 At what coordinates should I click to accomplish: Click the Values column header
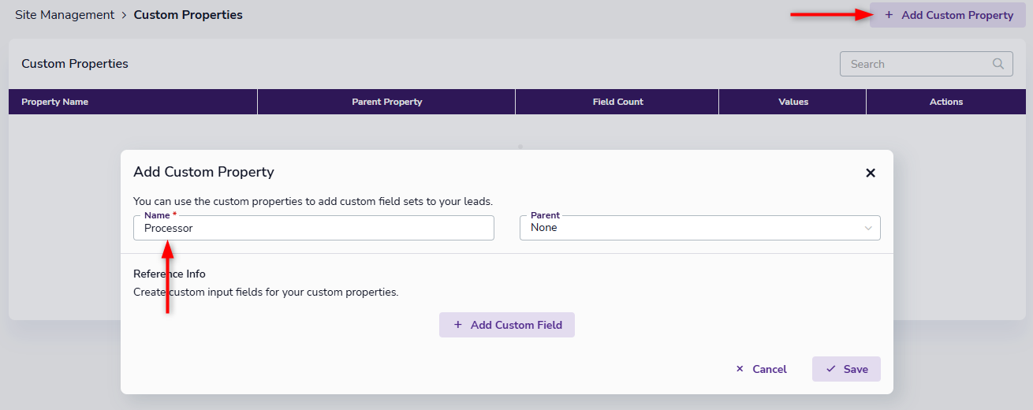[x=792, y=102]
